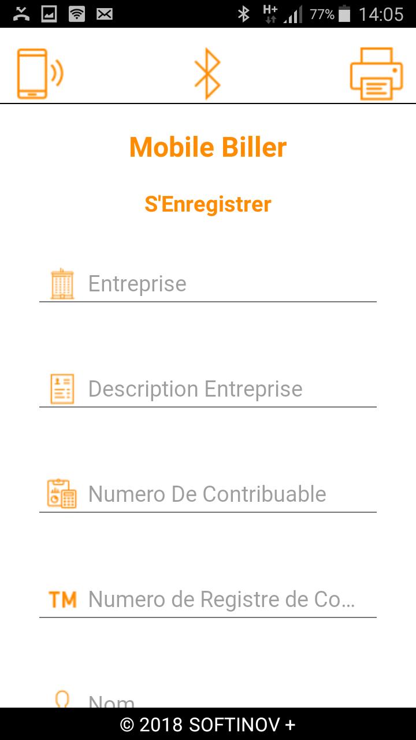416x740 pixels.
Task: Click the SOFTINOV copyright footer link
Action: [x=208, y=724]
